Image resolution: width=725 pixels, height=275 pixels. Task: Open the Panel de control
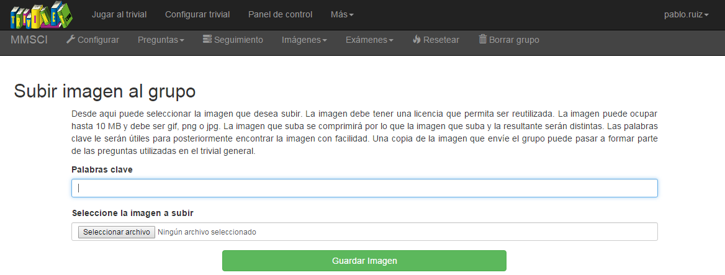pyautogui.click(x=280, y=14)
